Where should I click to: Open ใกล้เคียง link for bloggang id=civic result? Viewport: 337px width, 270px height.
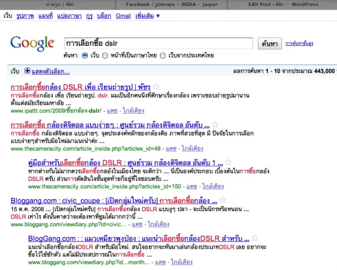(x=158, y=225)
